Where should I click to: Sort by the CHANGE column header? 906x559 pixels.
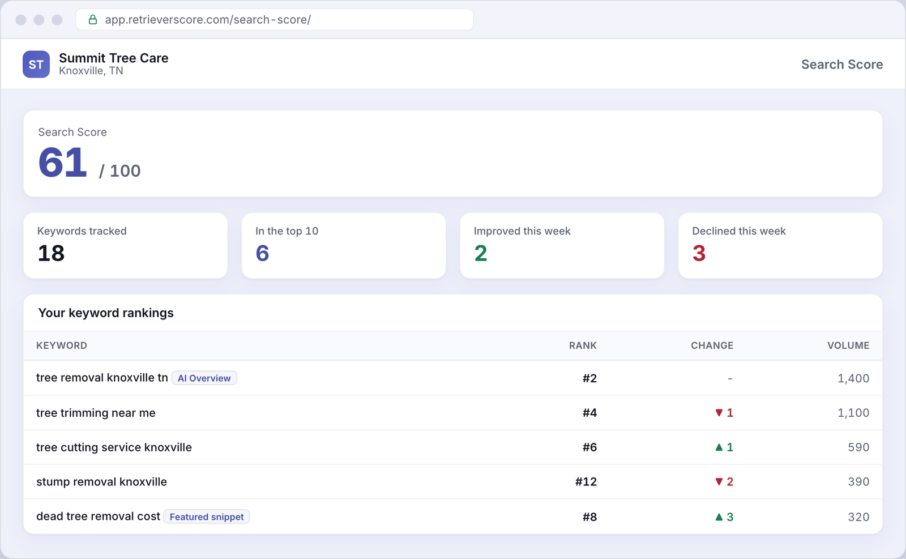click(712, 345)
